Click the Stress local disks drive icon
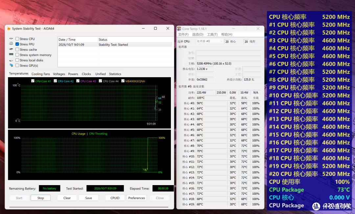355x214 pixels. click(x=11, y=60)
